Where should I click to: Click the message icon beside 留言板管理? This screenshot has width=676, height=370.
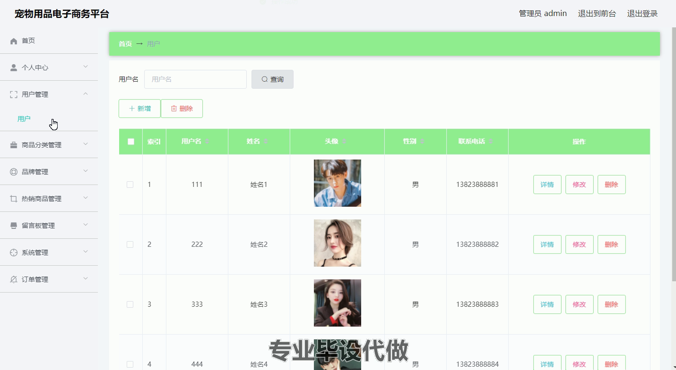(x=14, y=226)
